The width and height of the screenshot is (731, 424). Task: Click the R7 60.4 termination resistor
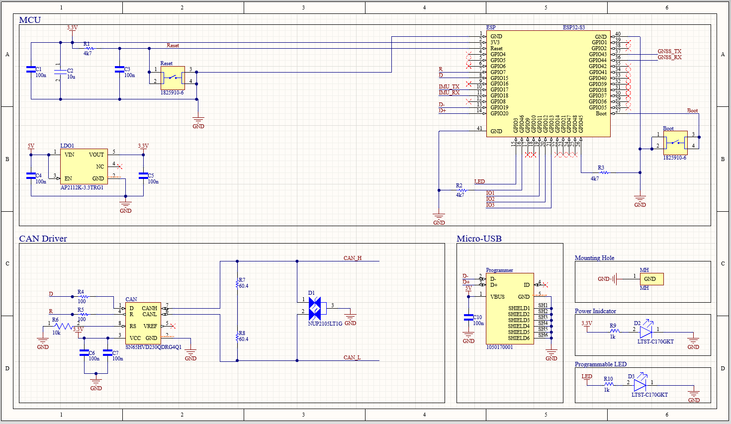(237, 284)
